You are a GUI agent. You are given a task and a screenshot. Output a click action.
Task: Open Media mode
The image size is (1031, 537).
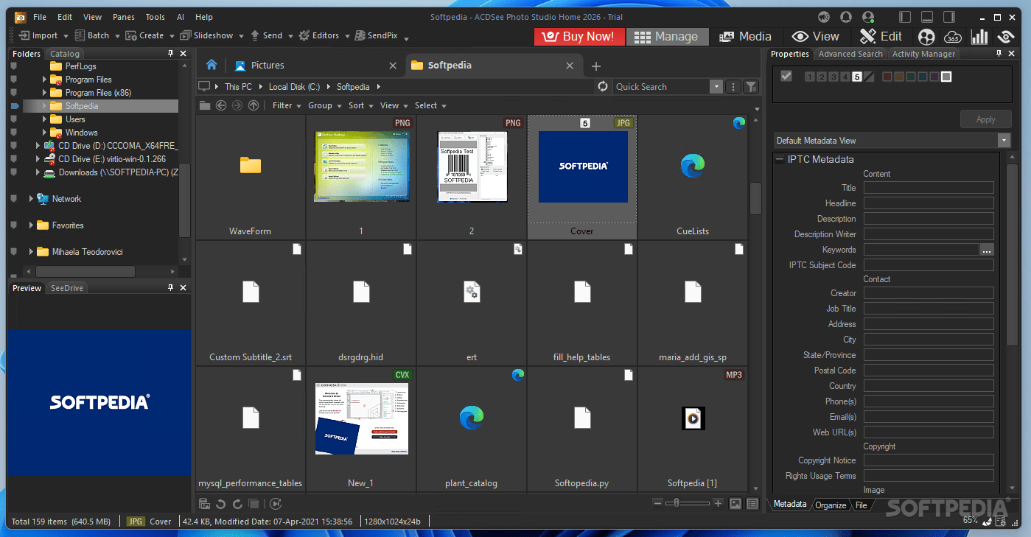tap(745, 36)
